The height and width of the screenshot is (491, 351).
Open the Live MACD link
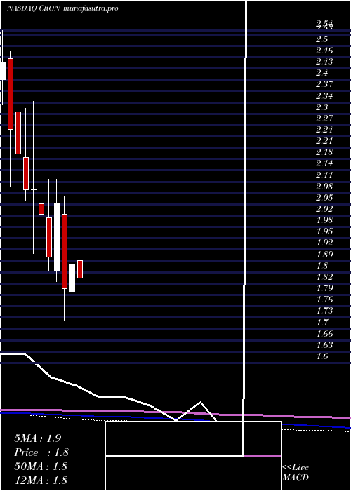click(x=296, y=472)
